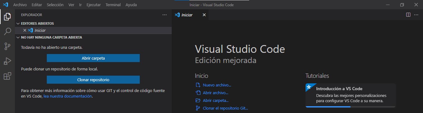This screenshot has width=423, height=113.
Task: Open the Terminal menu
Action: [x=113, y=5]
